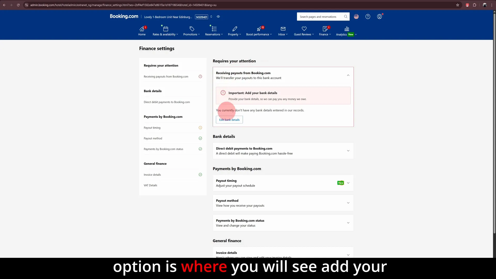Click the Boost performance rocket icon
The image size is (496, 279).
259,29
